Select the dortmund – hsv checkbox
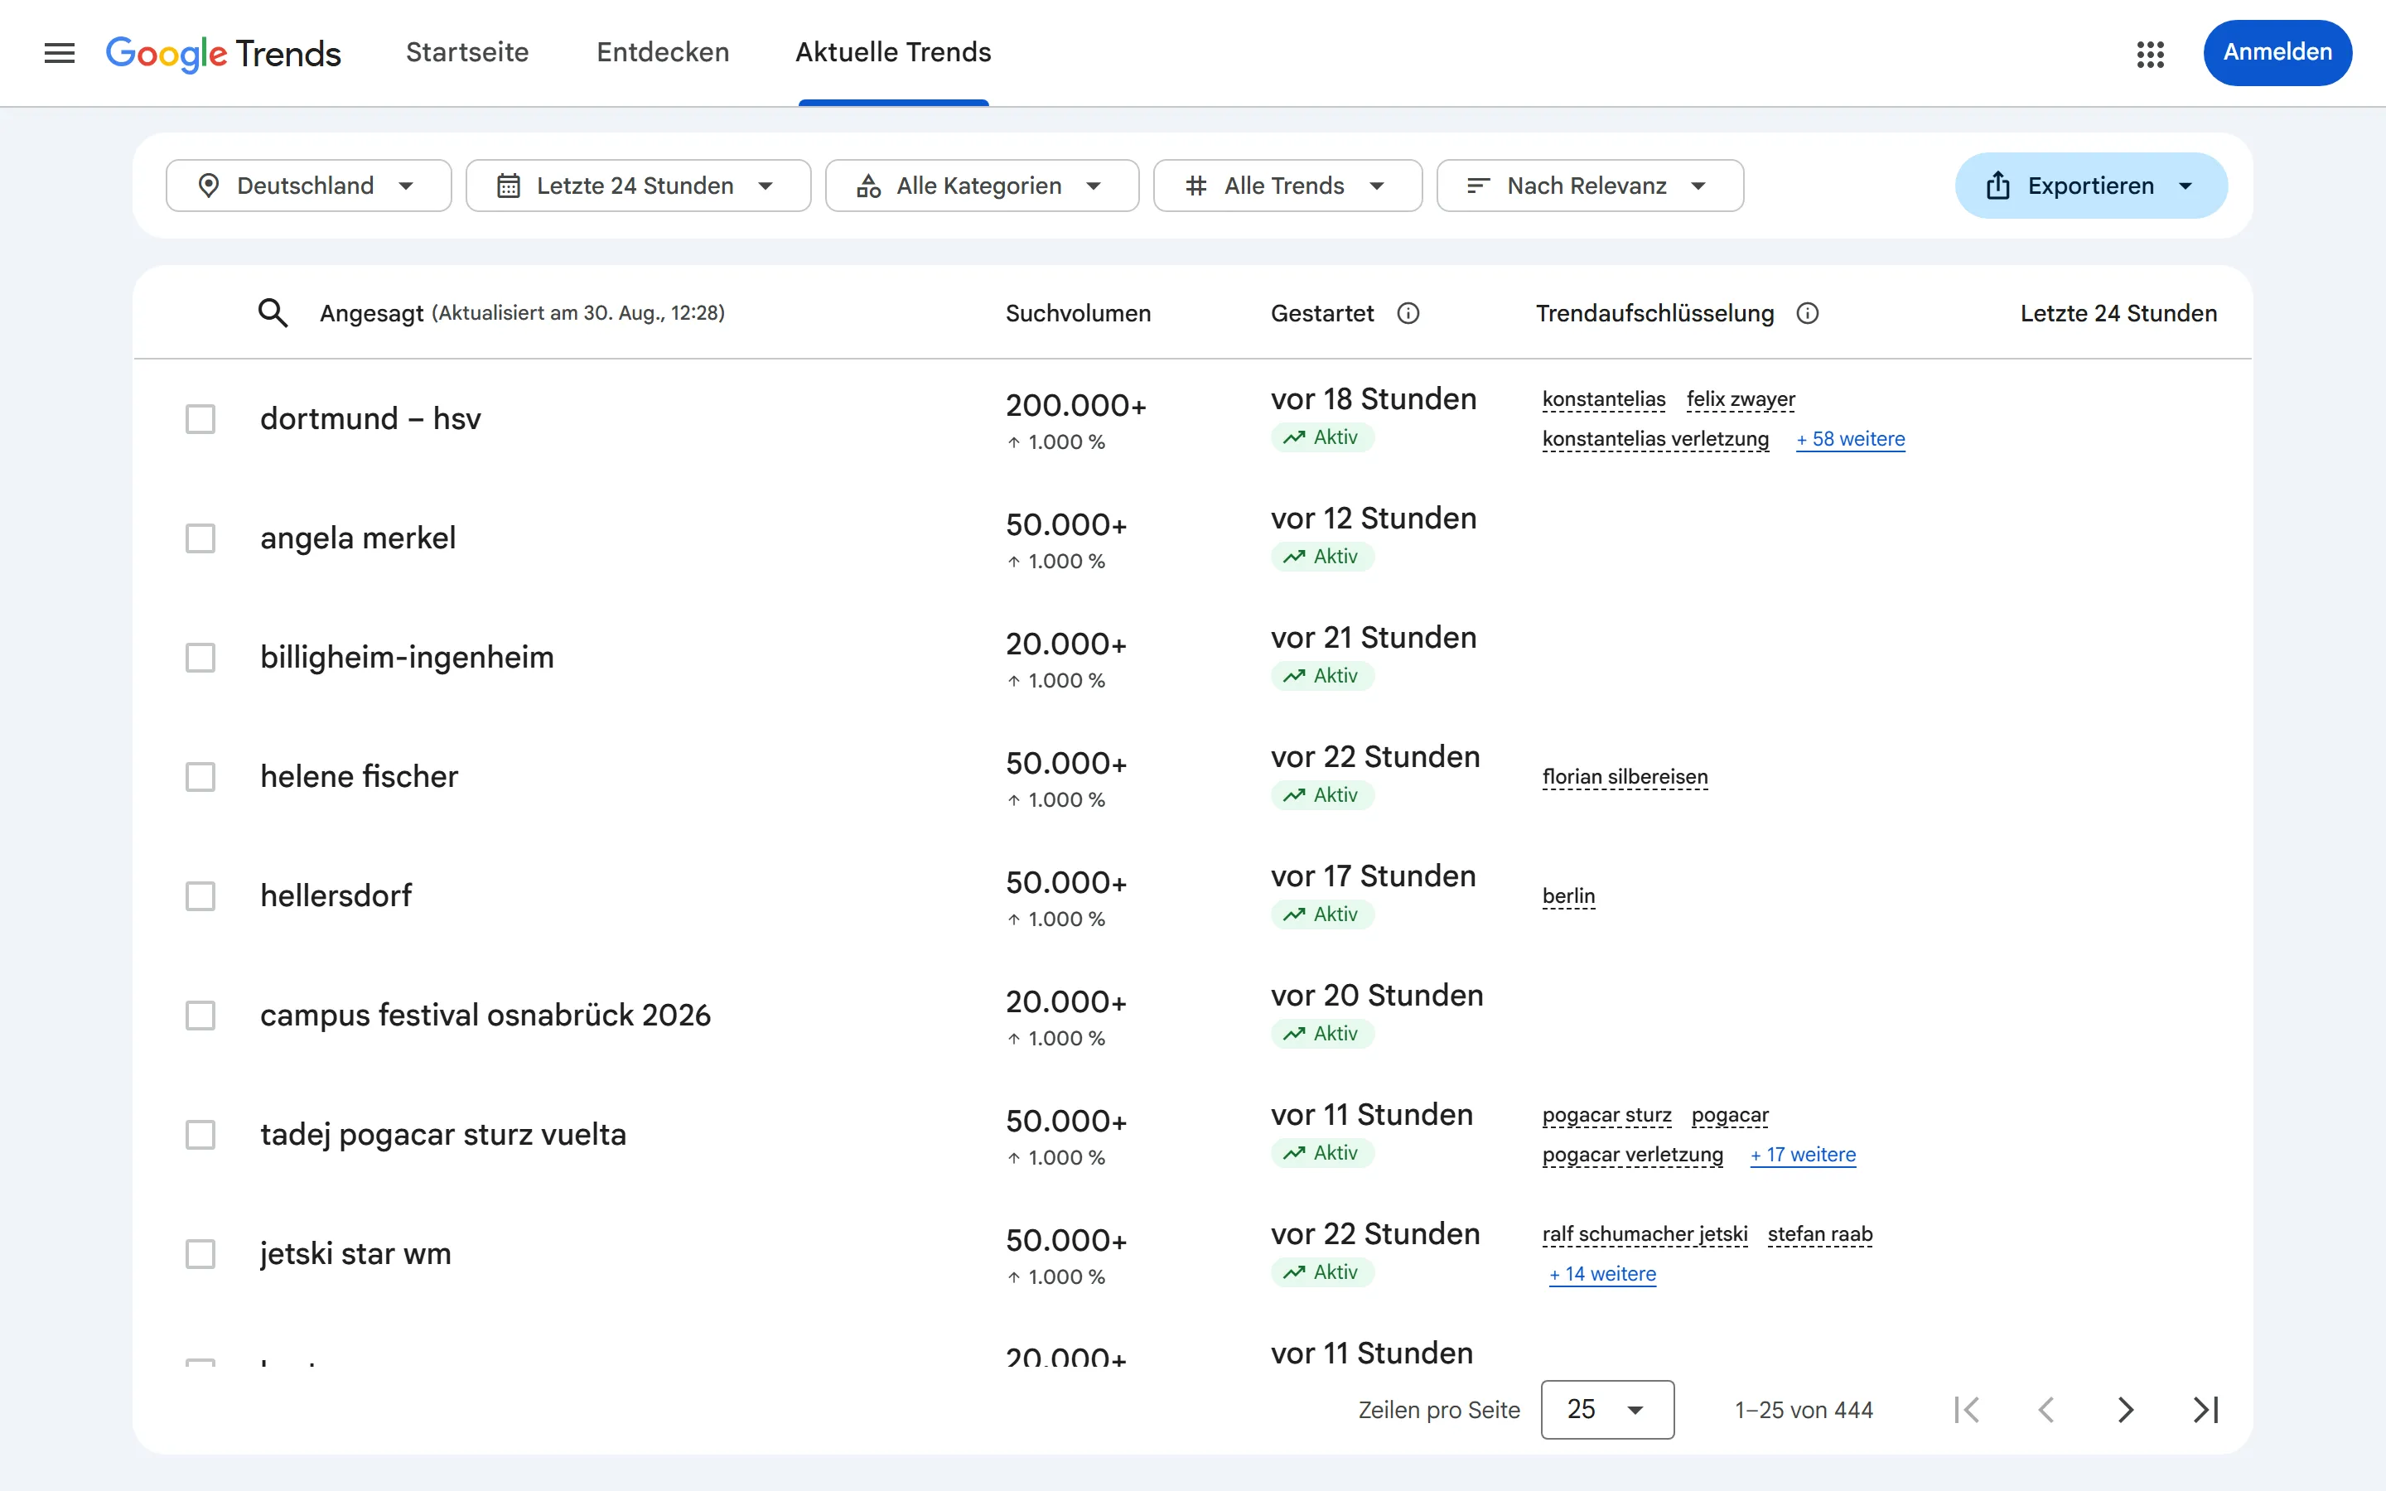2386x1491 pixels. pyautogui.click(x=200, y=419)
